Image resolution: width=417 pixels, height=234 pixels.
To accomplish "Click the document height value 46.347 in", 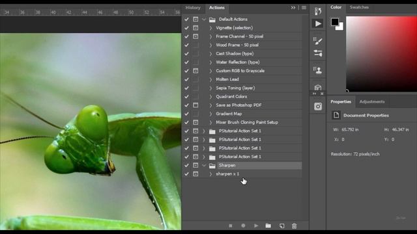I will click(x=400, y=130).
